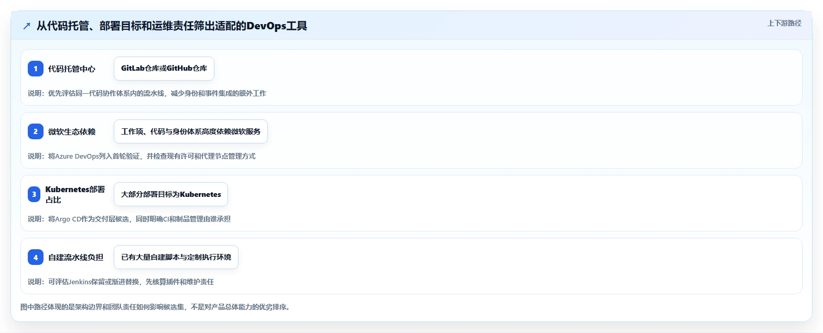Click the 微软生态依赖 heading
The width and height of the screenshot is (823, 333).
pos(72,131)
